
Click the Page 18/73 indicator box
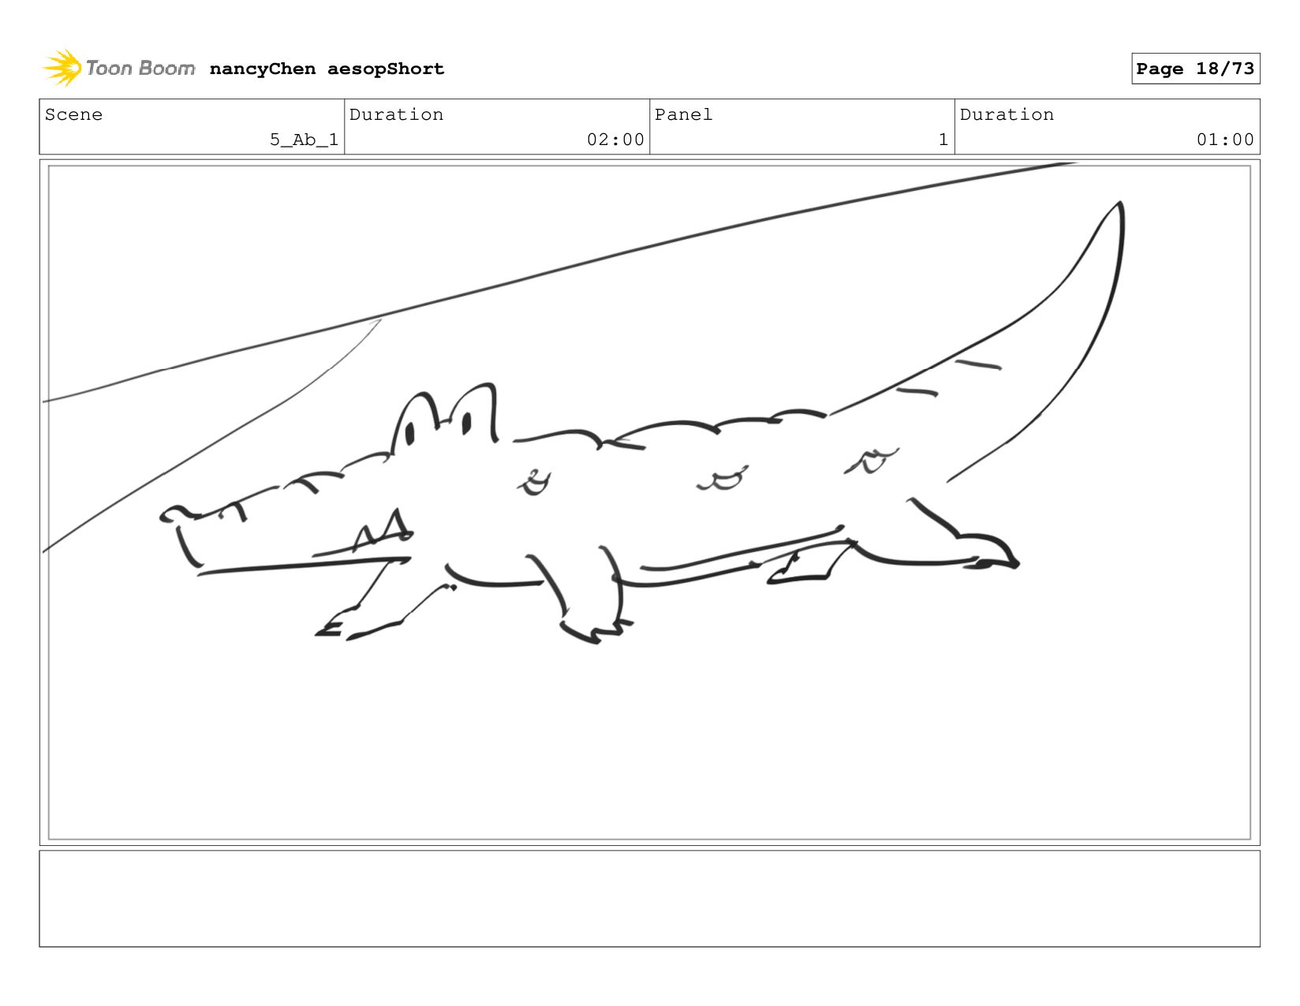click(x=1195, y=69)
